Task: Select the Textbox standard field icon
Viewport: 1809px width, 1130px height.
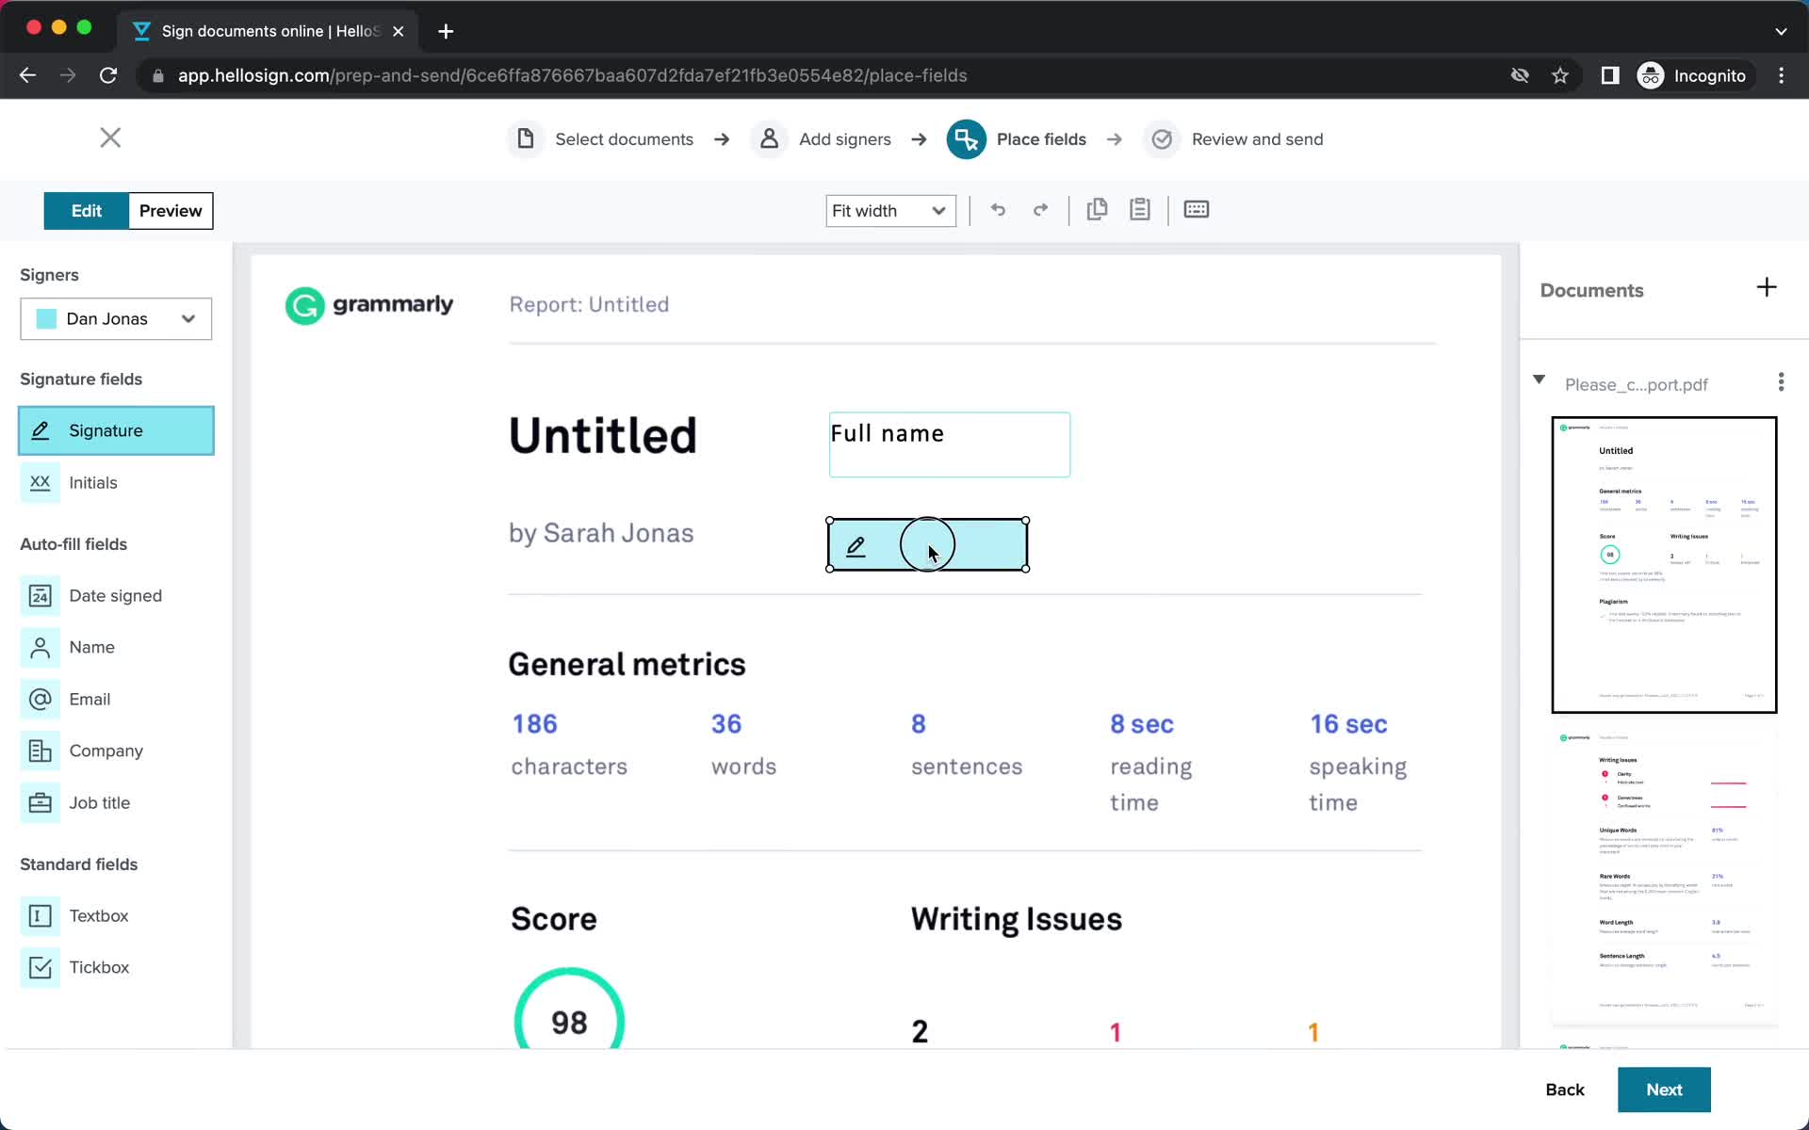Action: pos(41,915)
